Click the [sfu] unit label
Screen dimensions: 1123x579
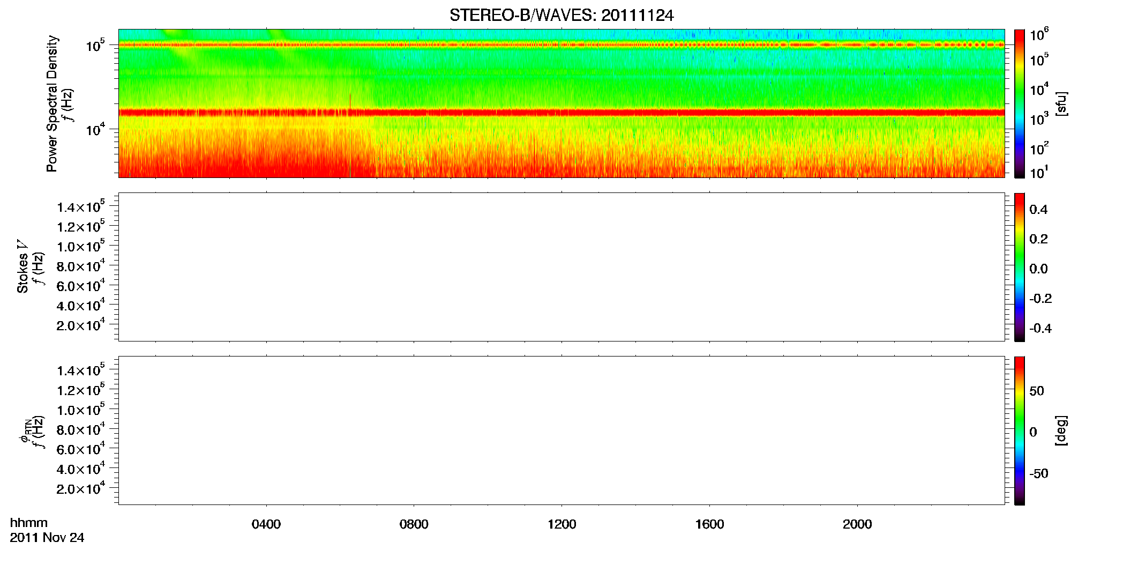1061,104
